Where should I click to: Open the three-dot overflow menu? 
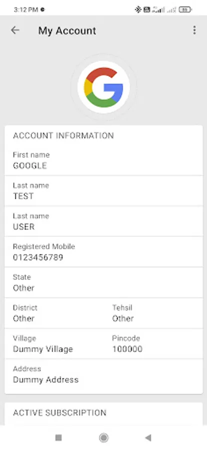(195, 30)
